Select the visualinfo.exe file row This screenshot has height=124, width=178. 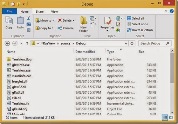[x=81, y=76]
